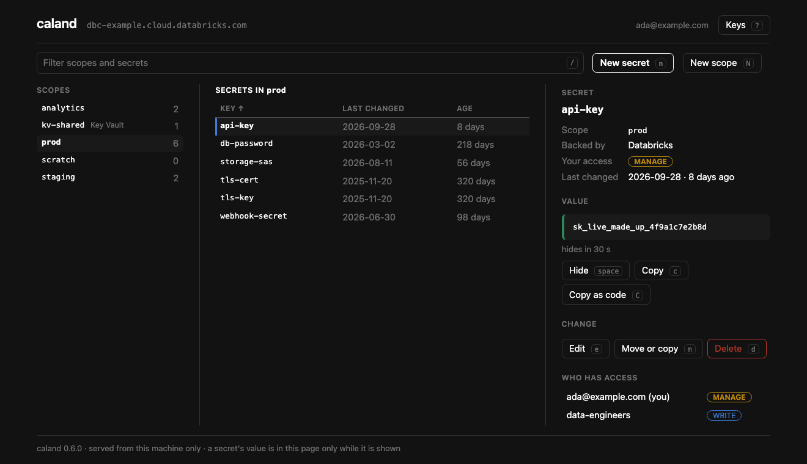Viewport: 807px width, 464px height.
Task: Click the WRITE badge for data-engineers
Action: point(724,416)
